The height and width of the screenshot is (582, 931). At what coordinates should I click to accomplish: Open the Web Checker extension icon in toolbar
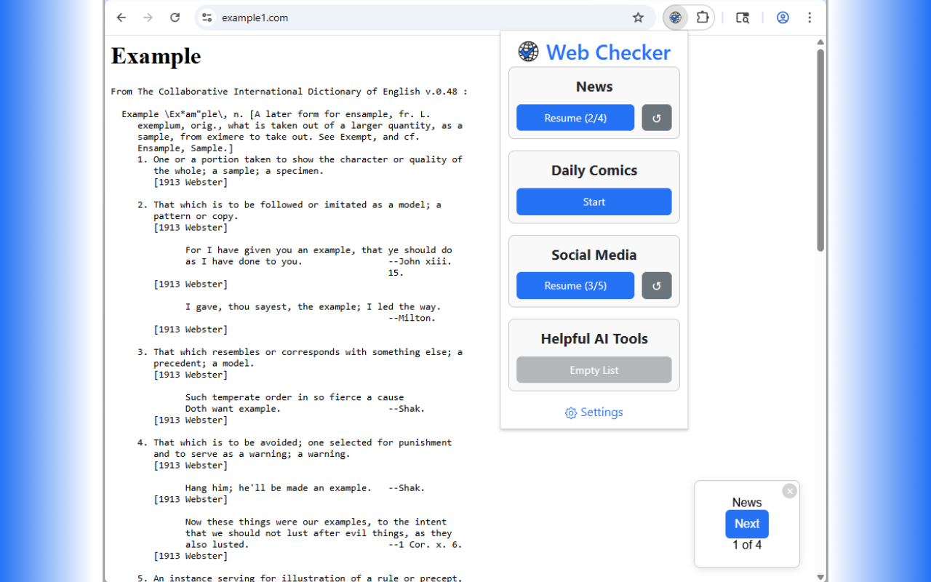point(675,17)
